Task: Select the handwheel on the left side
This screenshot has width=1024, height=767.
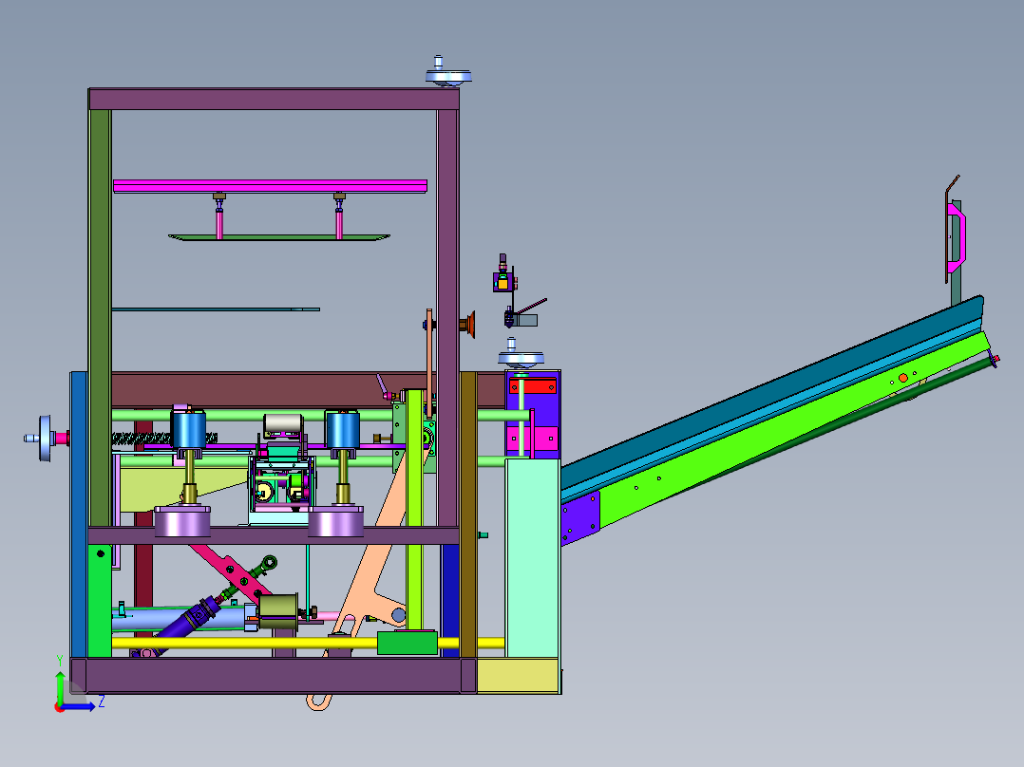Action: (45, 438)
